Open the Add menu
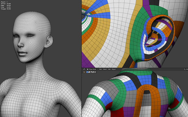The height and width of the screenshot is (117, 188). (109, 69)
